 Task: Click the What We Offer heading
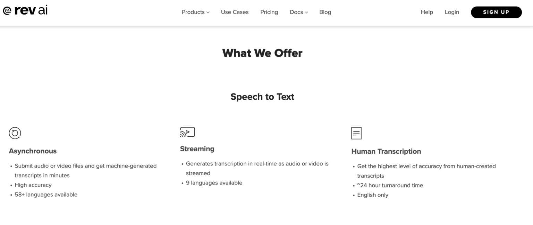pos(262,53)
